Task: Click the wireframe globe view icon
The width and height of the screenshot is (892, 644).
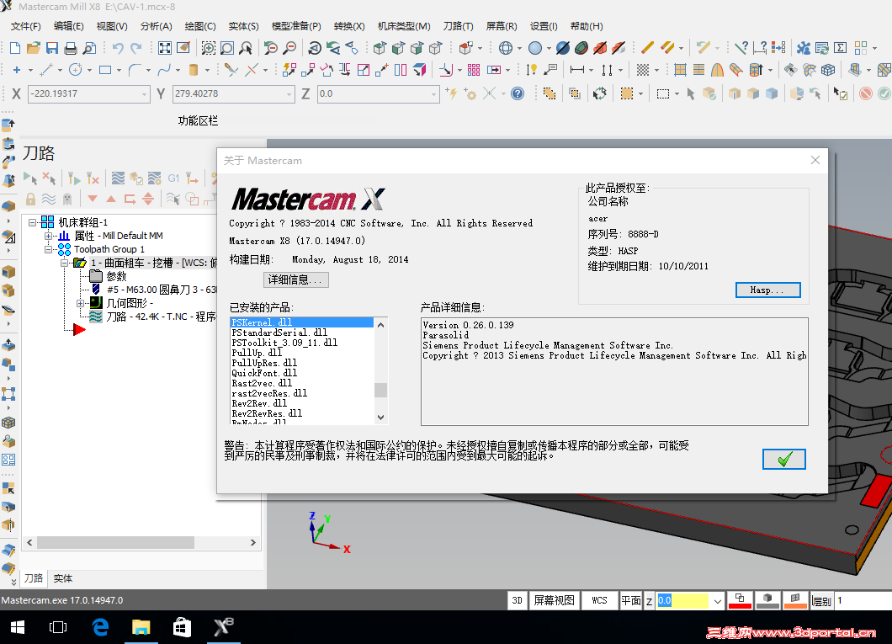Action: pos(506,48)
